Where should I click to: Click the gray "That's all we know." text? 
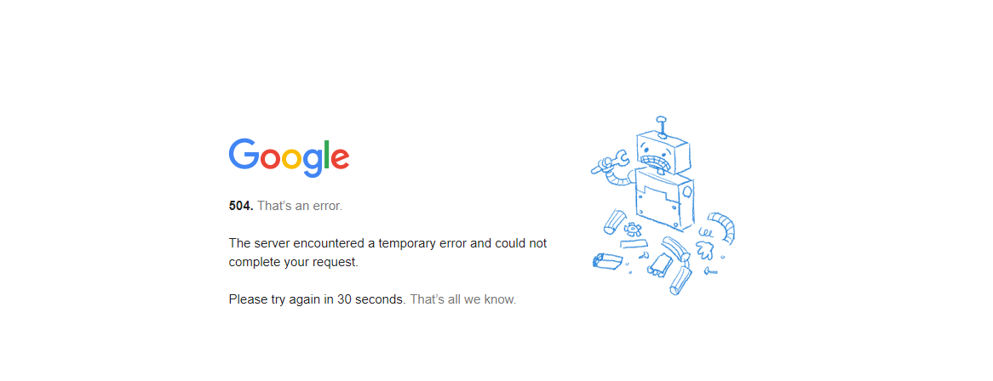[463, 299]
